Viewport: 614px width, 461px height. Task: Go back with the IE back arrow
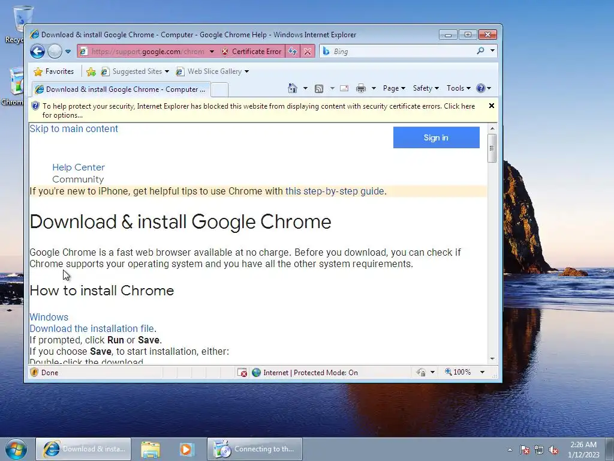(38, 52)
